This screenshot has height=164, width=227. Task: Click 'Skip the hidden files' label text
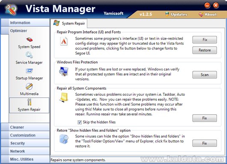[x=99, y=122]
